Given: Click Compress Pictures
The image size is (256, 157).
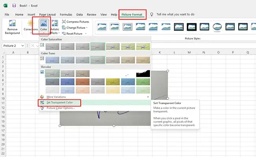Looking at the screenshot, I should tap(76, 22).
